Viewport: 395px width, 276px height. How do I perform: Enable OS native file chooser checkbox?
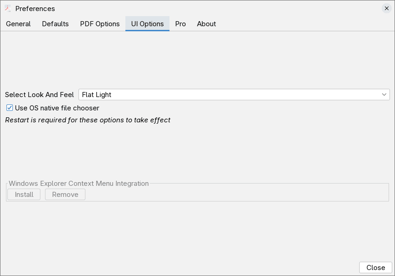tap(9, 108)
